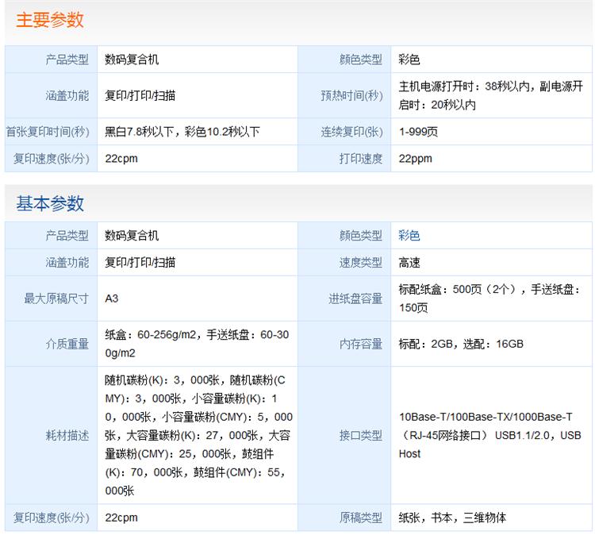Select 涵盖功能 label in 主要参数 table
The width and height of the screenshot is (595, 539).
(x=67, y=95)
